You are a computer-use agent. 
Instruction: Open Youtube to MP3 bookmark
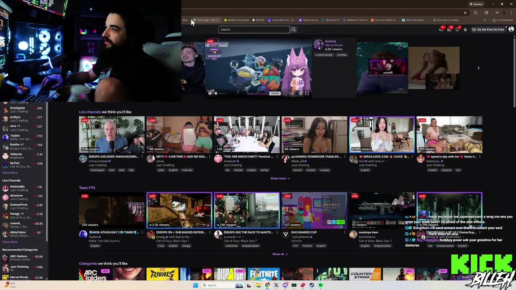[384, 20]
